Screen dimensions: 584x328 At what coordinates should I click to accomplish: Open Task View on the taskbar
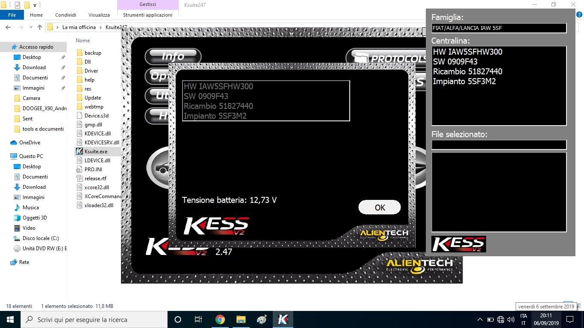pyautogui.click(x=198, y=319)
